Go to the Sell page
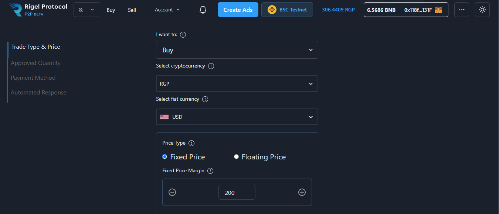Viewport: 499px width, 214px height. click(x=132, y=10)
